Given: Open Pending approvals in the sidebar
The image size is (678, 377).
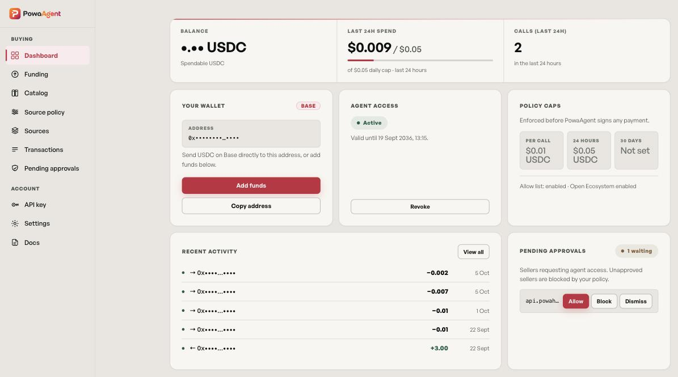Looking at the screenshot, I should (x=48, y=168).
